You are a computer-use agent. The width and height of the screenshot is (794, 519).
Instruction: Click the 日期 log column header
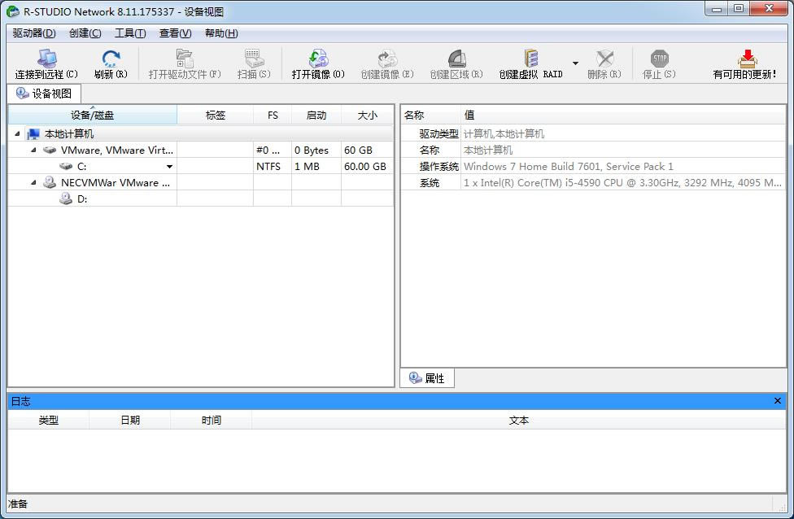tap(130, 421)
